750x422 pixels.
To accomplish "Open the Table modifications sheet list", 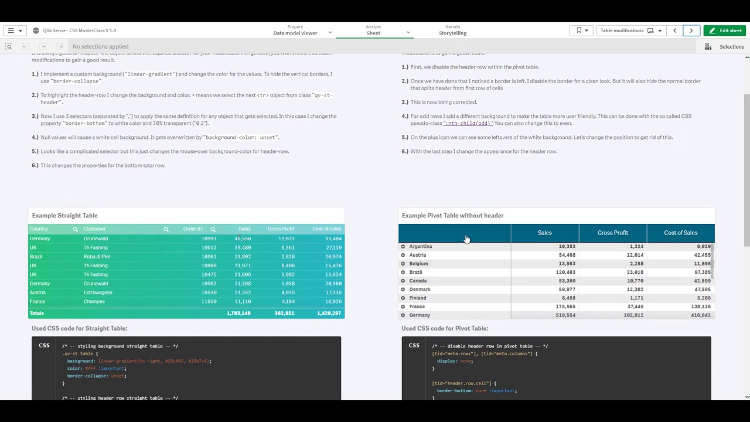I will click(631, 30).
